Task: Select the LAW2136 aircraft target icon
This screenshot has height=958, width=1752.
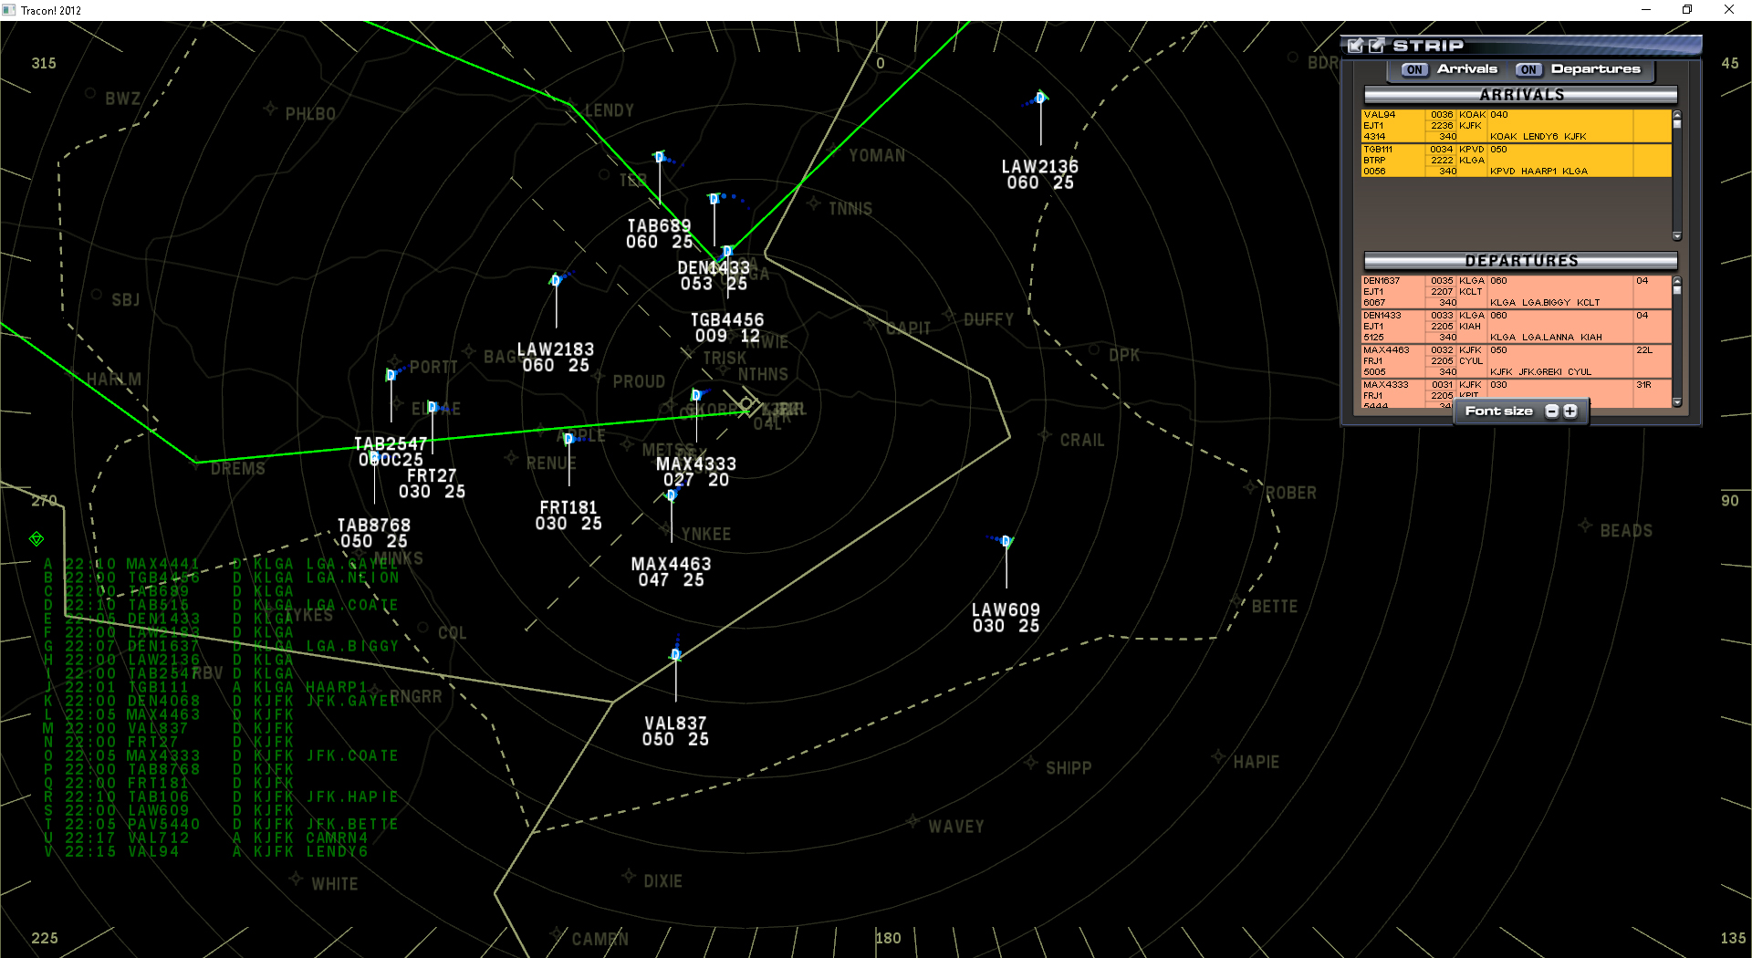Action: coord(1040,98)
